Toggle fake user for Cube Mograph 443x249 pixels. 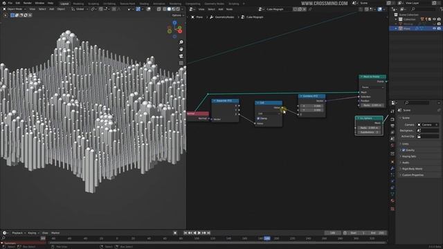click(295, 9)
